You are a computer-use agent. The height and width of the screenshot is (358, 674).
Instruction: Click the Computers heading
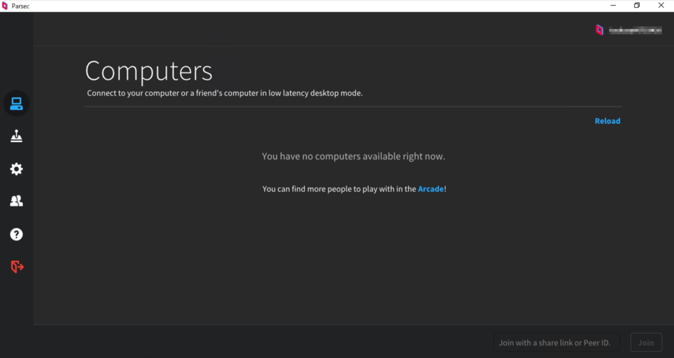pos(149,70)
